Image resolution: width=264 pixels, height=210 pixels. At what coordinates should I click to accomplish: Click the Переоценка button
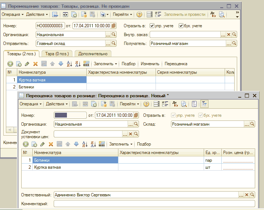(176, 64)
